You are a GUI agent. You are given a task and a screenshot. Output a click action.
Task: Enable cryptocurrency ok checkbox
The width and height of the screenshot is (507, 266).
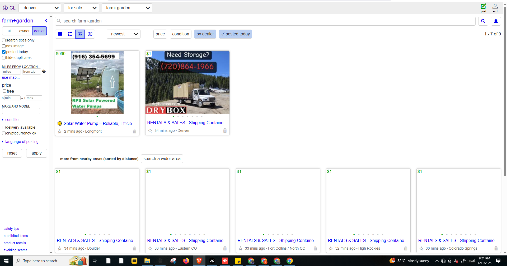click(4, 133)
